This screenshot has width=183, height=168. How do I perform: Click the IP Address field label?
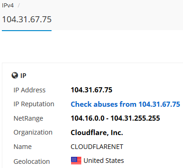coord(29,90)
